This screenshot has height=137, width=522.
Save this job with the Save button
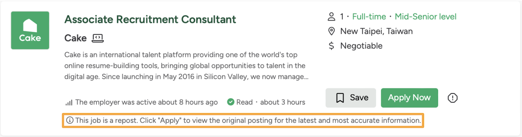tap(351, 98)
